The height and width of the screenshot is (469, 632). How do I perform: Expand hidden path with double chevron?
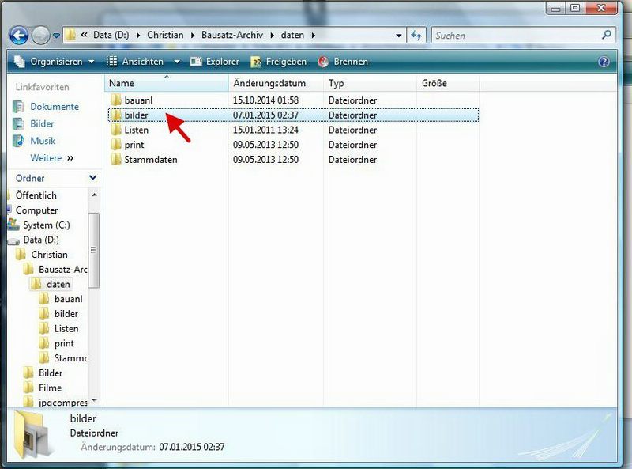point(84,35)
